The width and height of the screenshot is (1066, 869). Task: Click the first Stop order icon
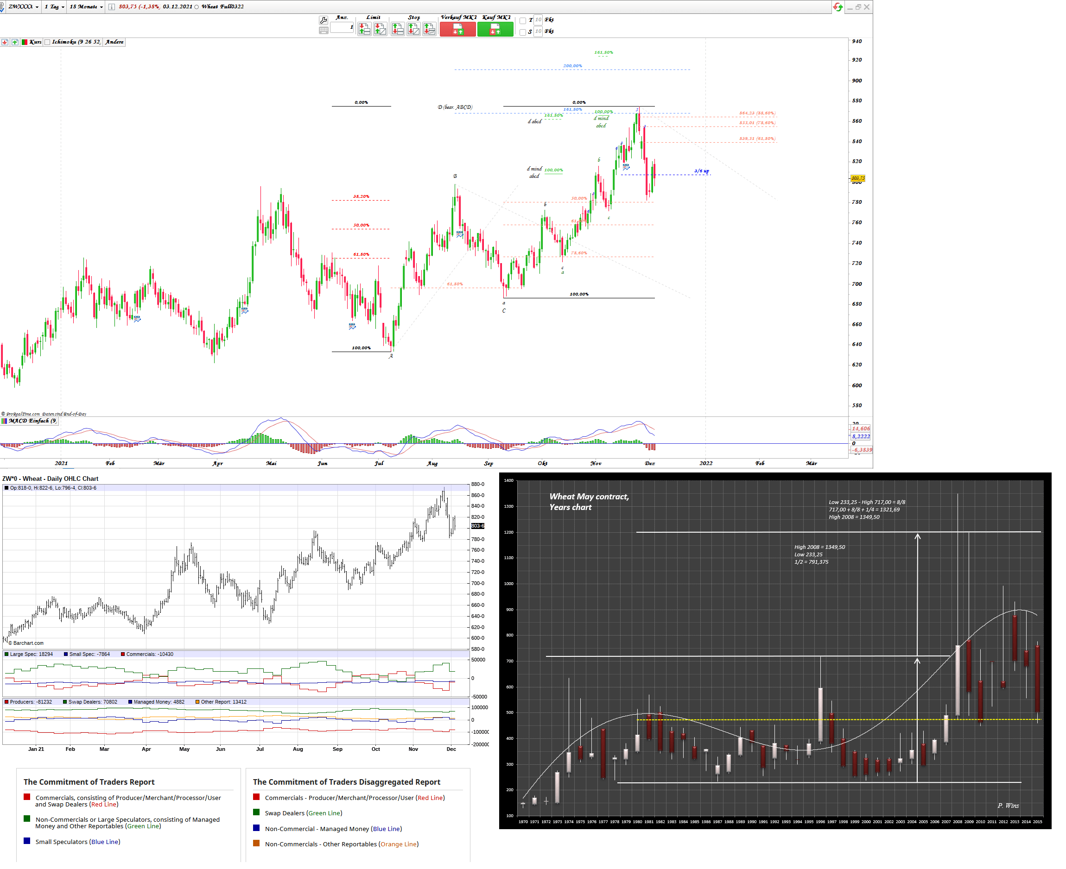(398, 29)
